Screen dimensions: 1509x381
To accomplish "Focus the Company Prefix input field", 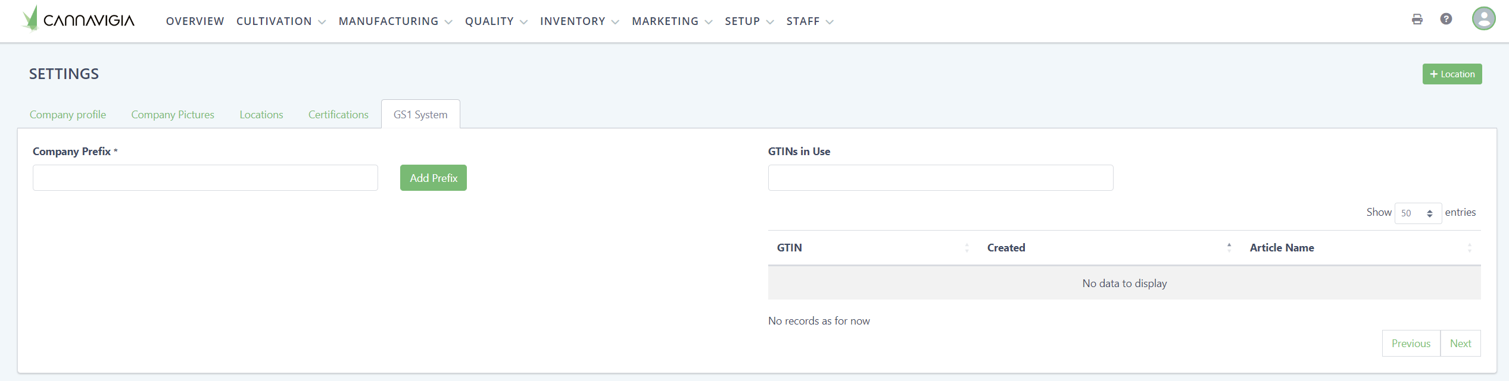I will click(x=205, y=178).
